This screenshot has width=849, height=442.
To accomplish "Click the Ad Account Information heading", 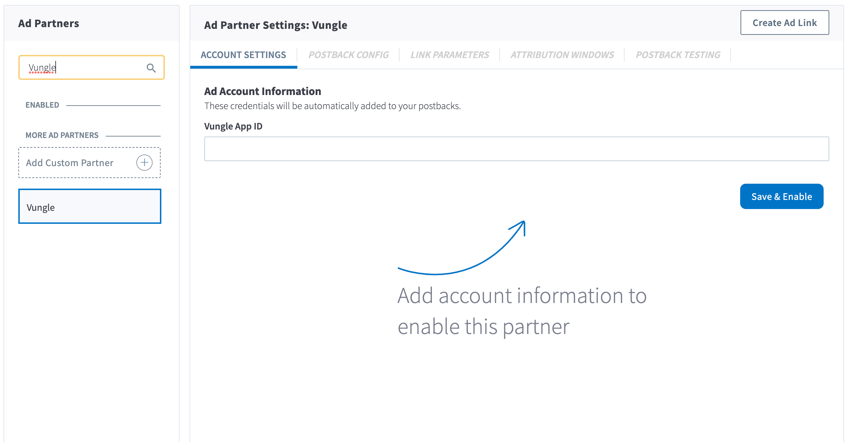I will pyautogui.click(x=262, y=91).
